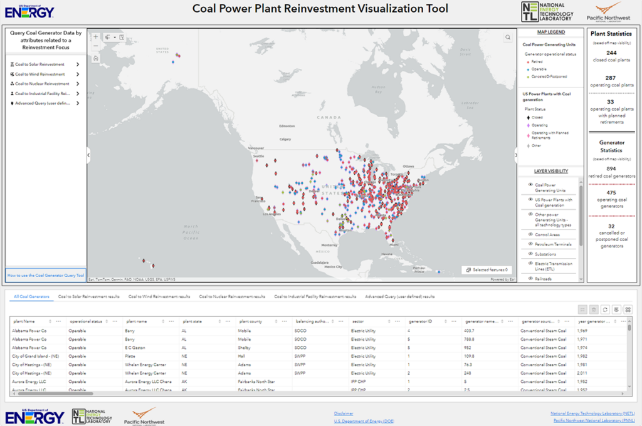Hide the US Power Plants with Coal layer
This screenshot has width=642, height=426.
coord(530,200)
